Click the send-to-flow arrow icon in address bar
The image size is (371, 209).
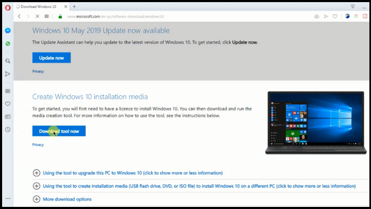tap(326, 16)
